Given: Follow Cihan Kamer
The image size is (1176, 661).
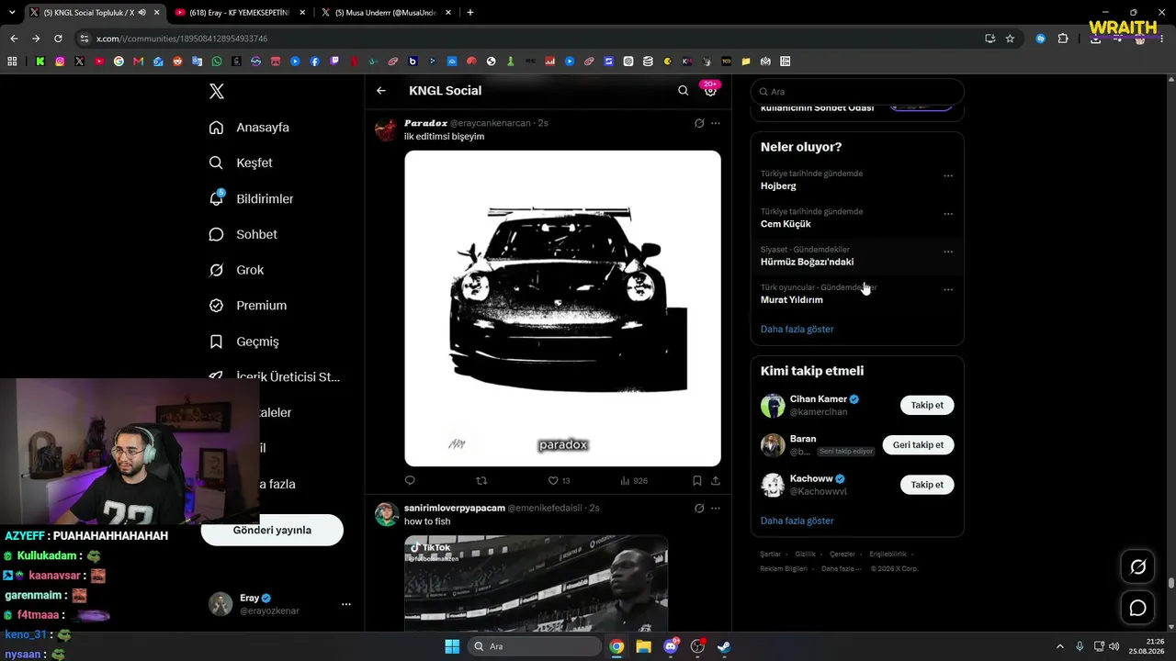Looking at the screenshot, I should click(927, 405).
